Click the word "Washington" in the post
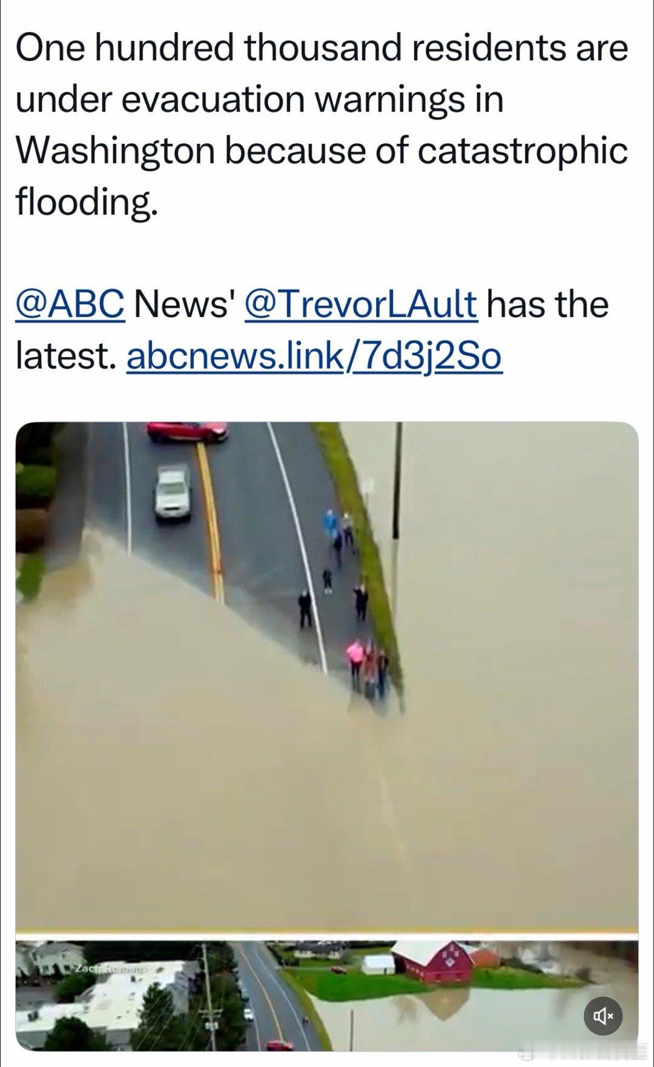 (114, 151)
